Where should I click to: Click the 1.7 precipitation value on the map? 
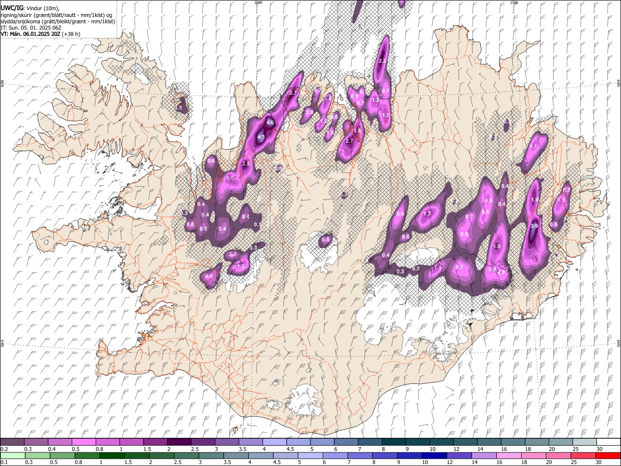pos(427,214)
